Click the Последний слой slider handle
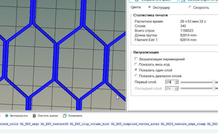The width and height of the screenshot is (218, 138). (214, 88)
